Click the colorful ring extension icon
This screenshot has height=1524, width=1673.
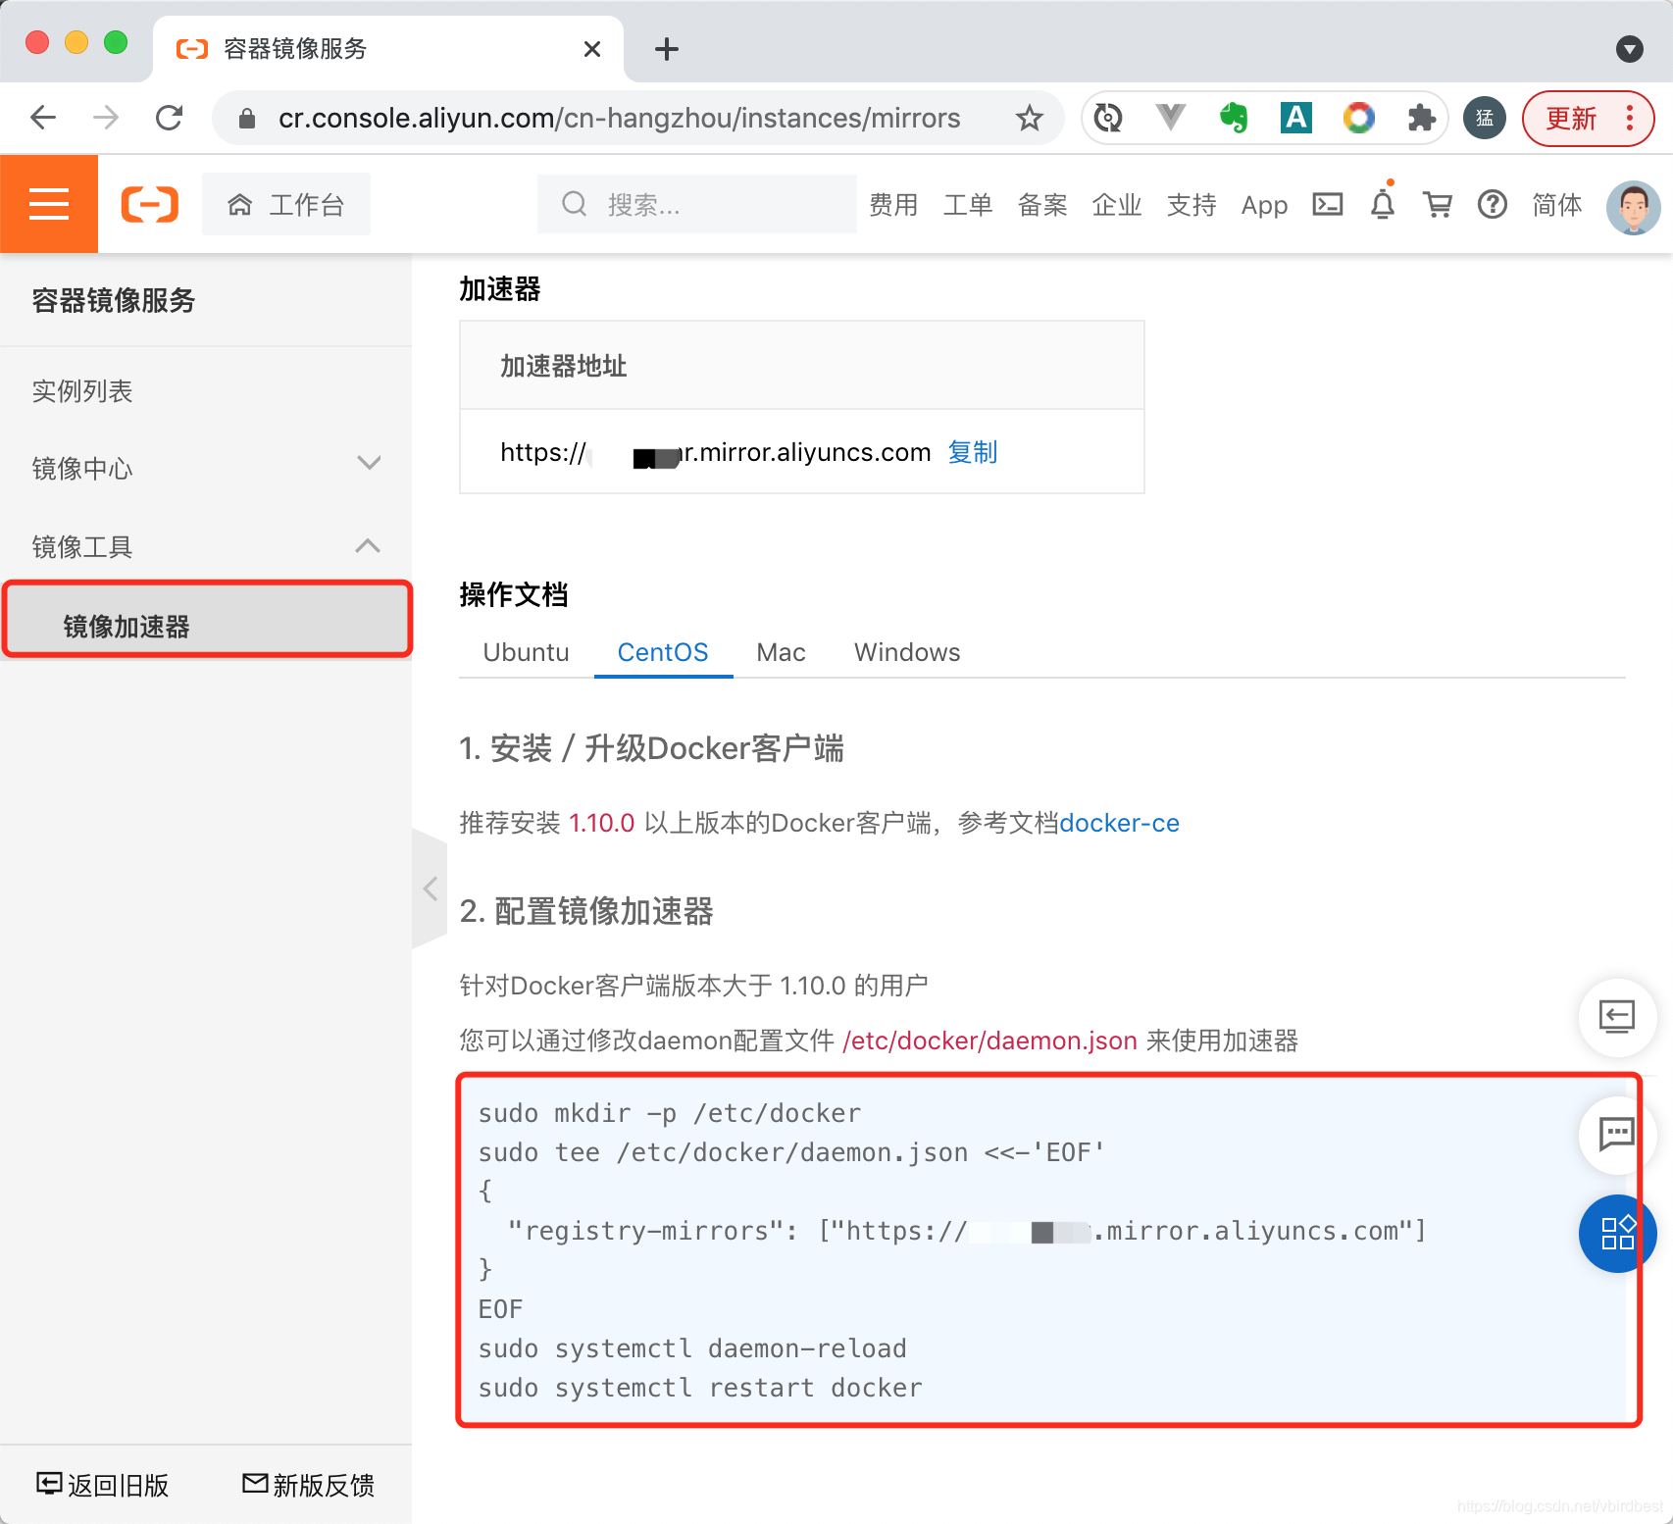(1359, 118)
